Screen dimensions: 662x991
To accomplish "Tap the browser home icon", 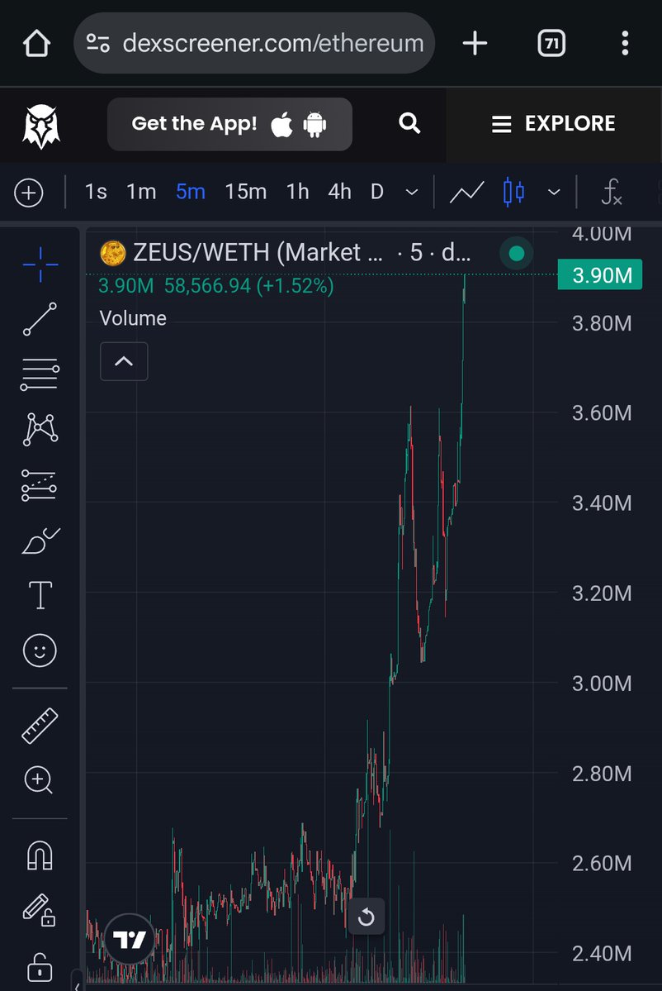I will point(36,44).
